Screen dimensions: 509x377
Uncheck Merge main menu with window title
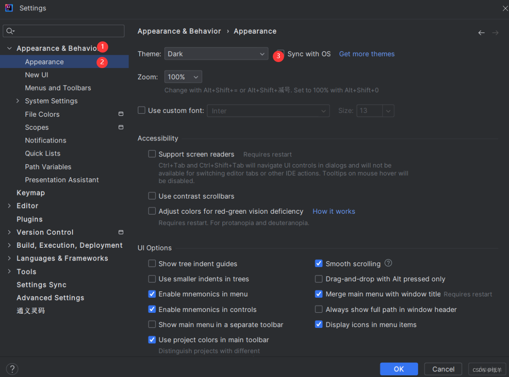[x=319, y=294]
